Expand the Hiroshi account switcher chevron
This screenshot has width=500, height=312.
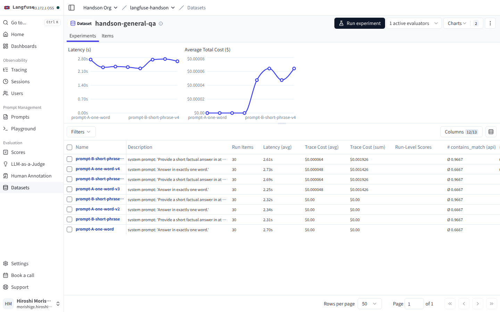coord(58,304)
